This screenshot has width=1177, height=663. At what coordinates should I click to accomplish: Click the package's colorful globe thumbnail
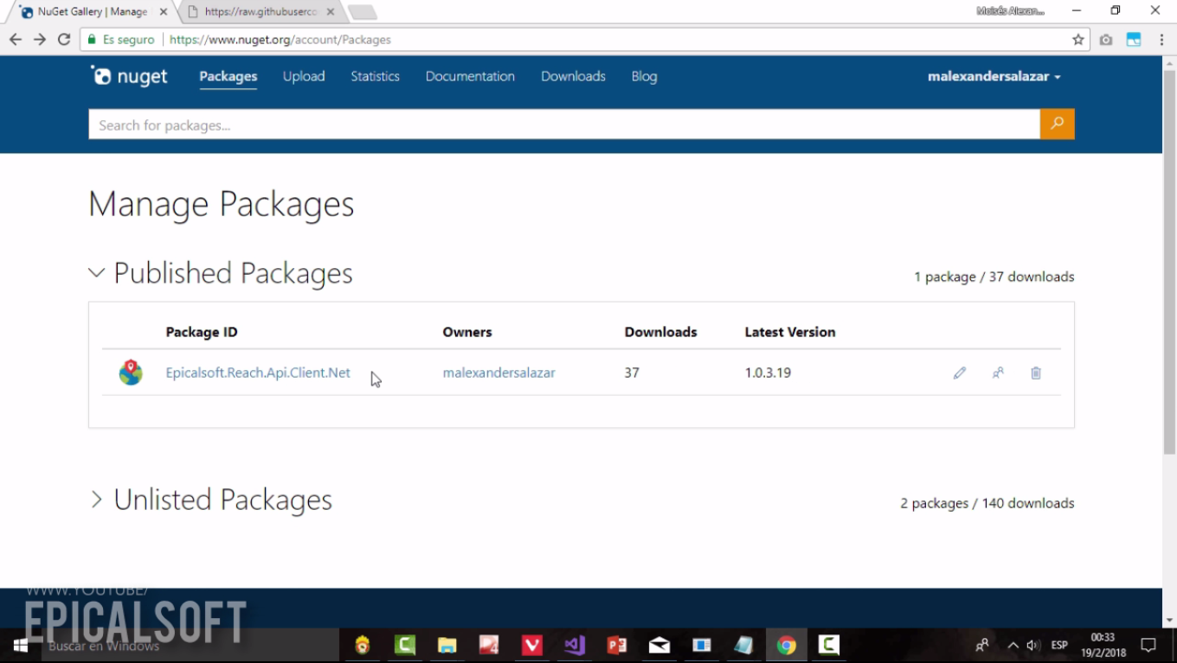coord(131,373)
